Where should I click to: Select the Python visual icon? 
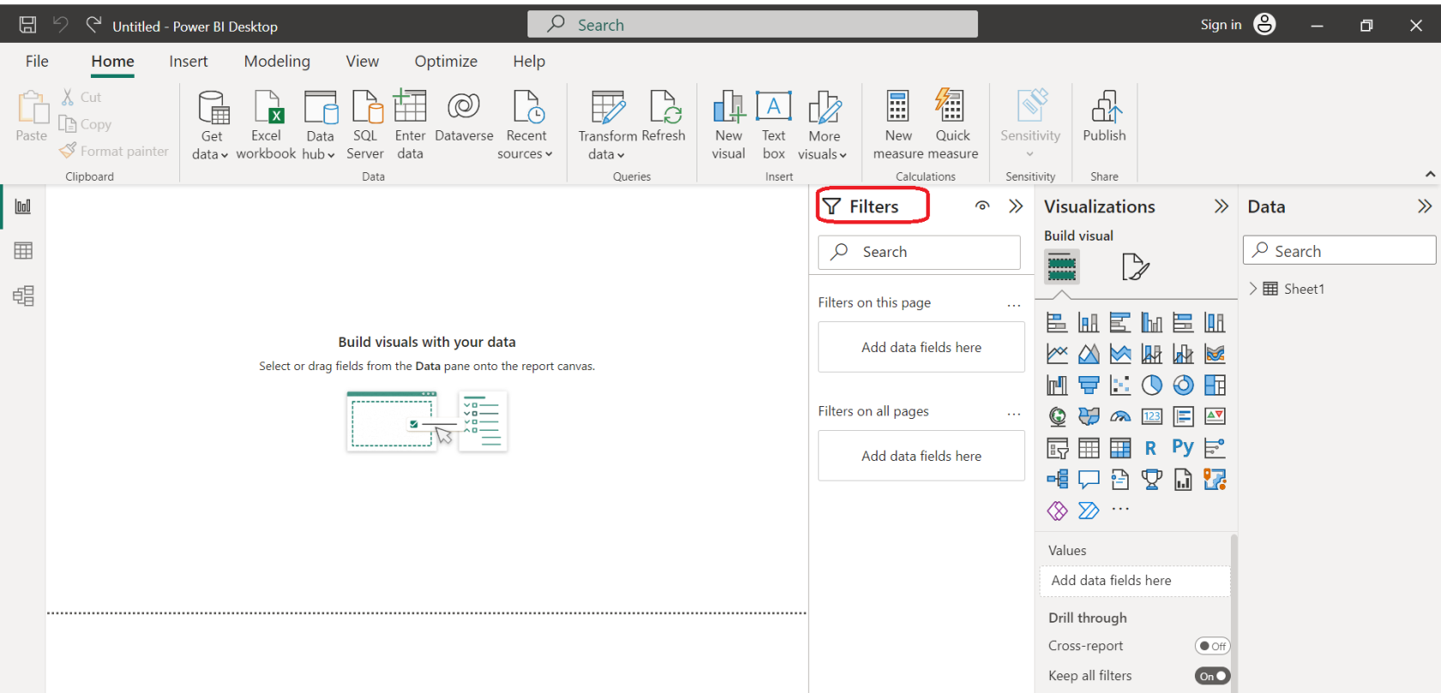pos(1183,447)
